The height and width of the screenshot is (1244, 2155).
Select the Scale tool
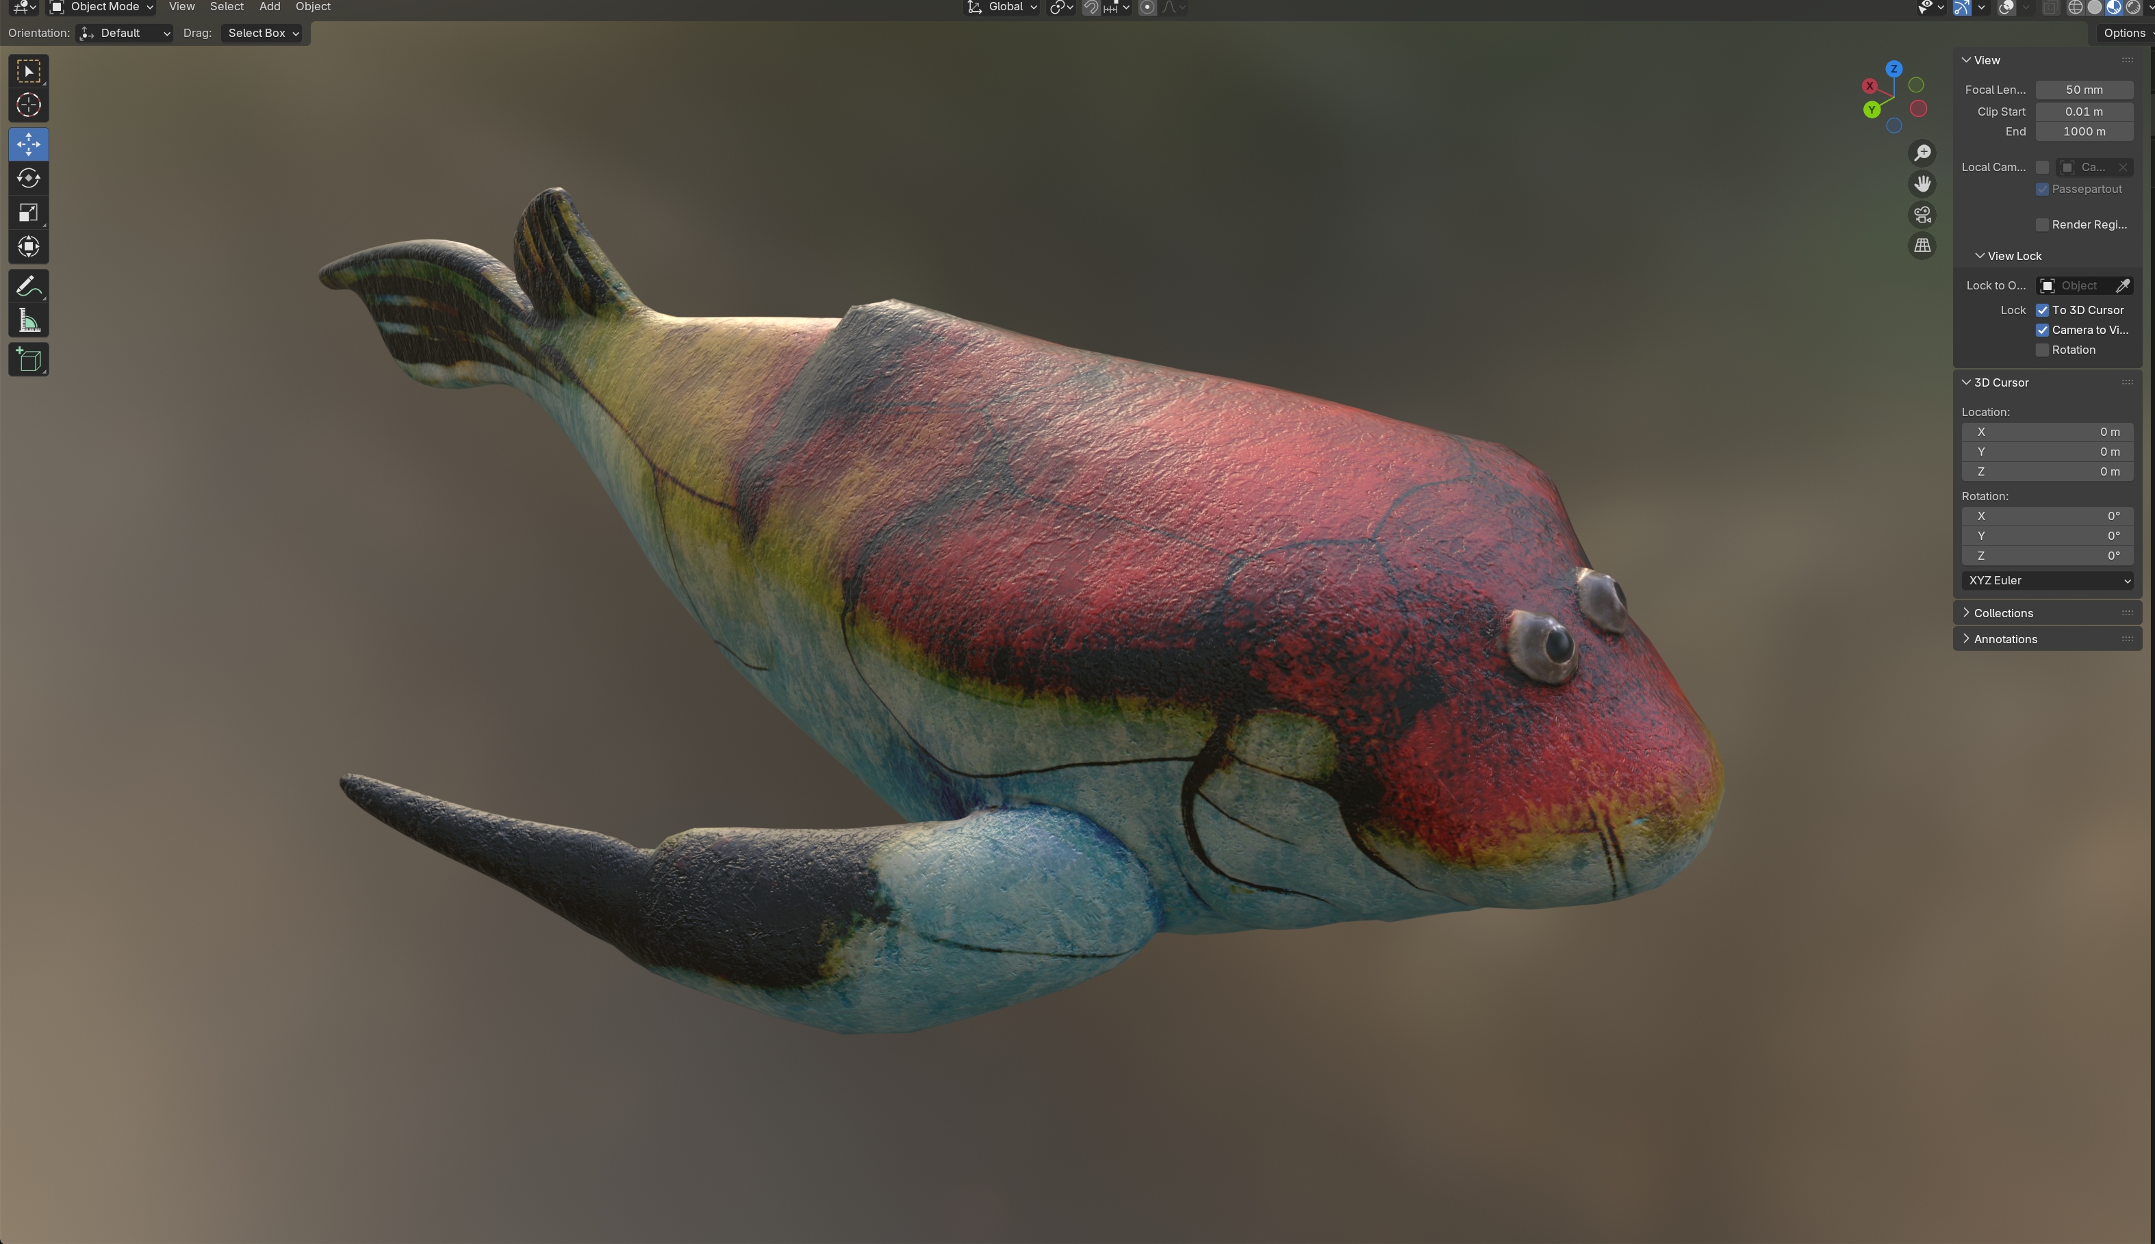point(28,213)
